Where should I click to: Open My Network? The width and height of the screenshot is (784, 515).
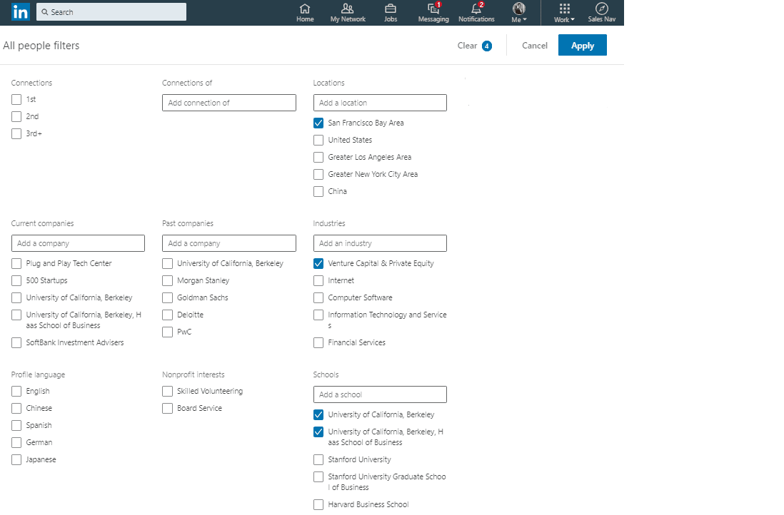(x=348, y=10)
